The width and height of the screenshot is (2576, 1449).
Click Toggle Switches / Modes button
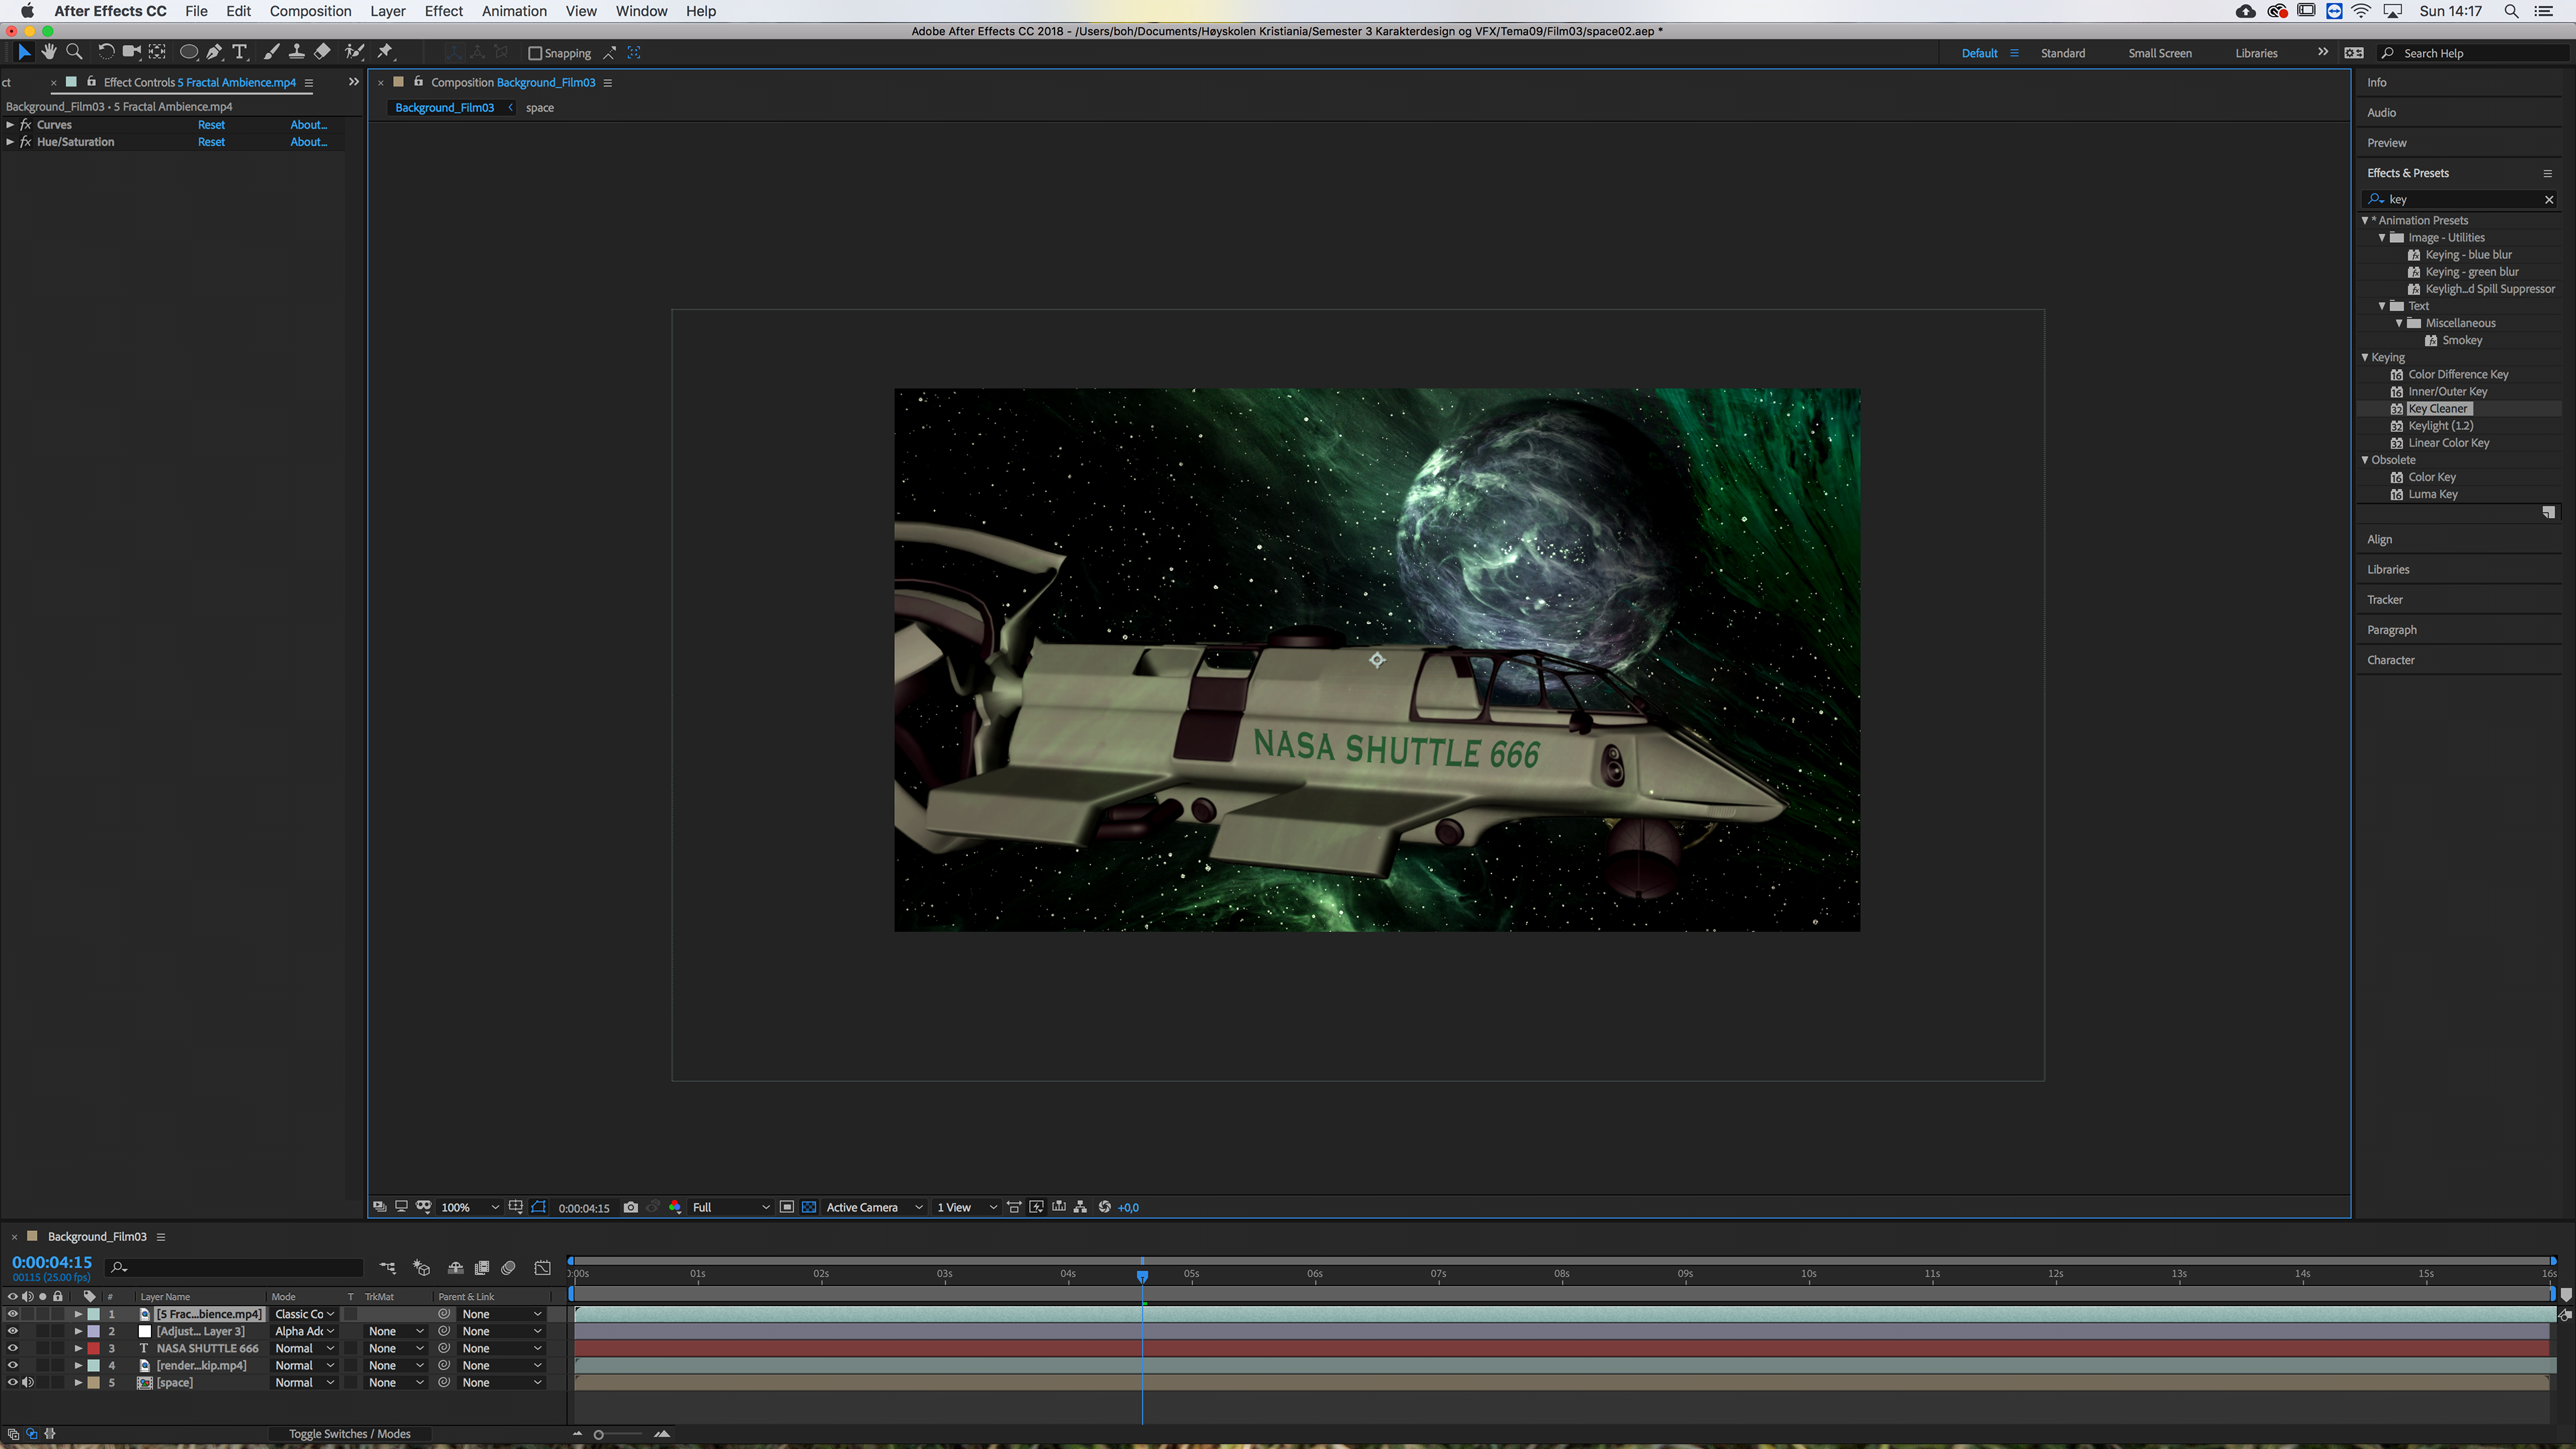(349, 1434)
